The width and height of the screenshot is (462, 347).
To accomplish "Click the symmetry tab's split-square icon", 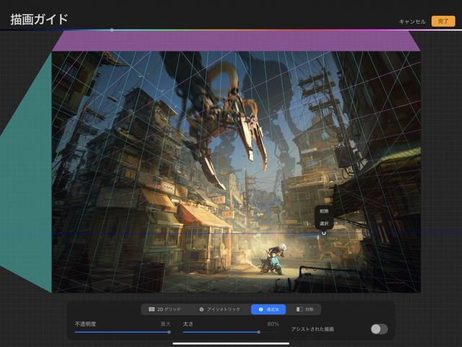I will click(x=300, y=309).
